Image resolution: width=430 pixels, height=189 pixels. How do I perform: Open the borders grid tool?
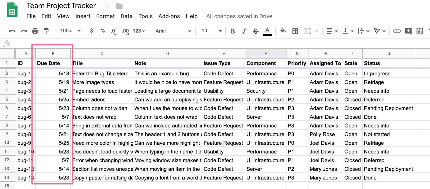point(295,31)
